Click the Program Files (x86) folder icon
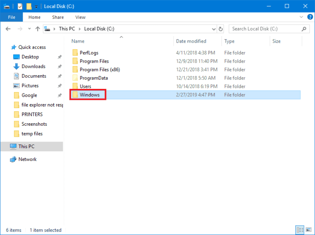 coord(75,69)
